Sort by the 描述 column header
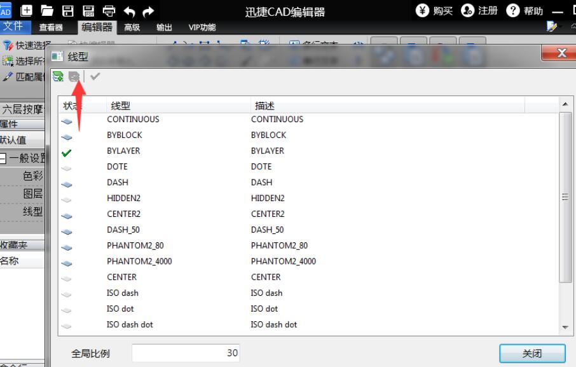 [x=388, y=106]
